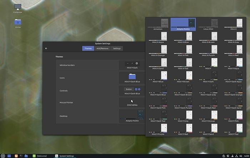The width and height of the screenshot is (250, 158).
Task: Pick the Mint-Y-Dark theme
Action: (208, 77)
